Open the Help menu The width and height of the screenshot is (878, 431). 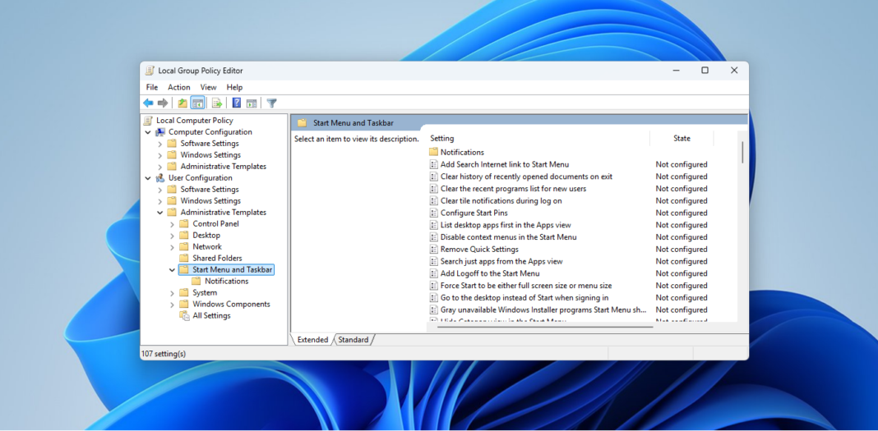coord(234,87)
